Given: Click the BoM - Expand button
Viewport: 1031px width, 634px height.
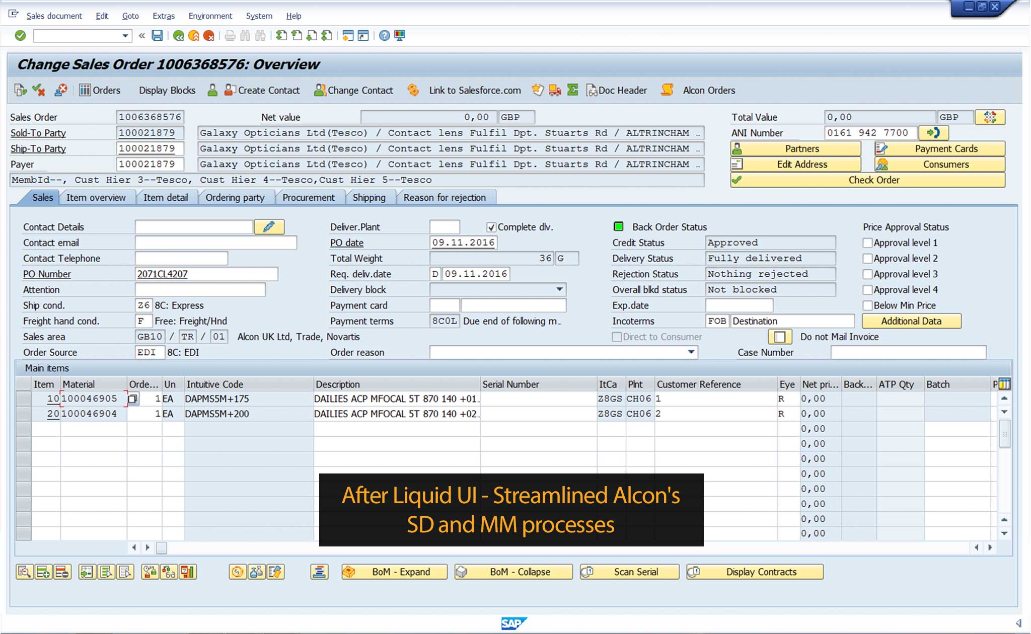Looking at the screenshot, I should click(394, 572).
